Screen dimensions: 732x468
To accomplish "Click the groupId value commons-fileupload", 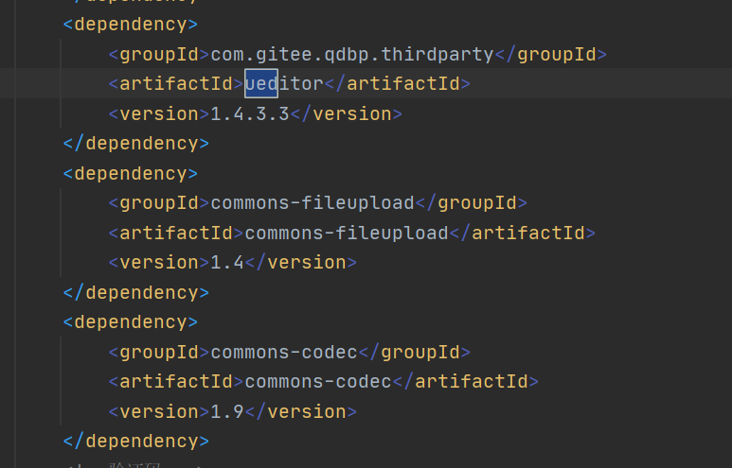I will coord(312,202).
